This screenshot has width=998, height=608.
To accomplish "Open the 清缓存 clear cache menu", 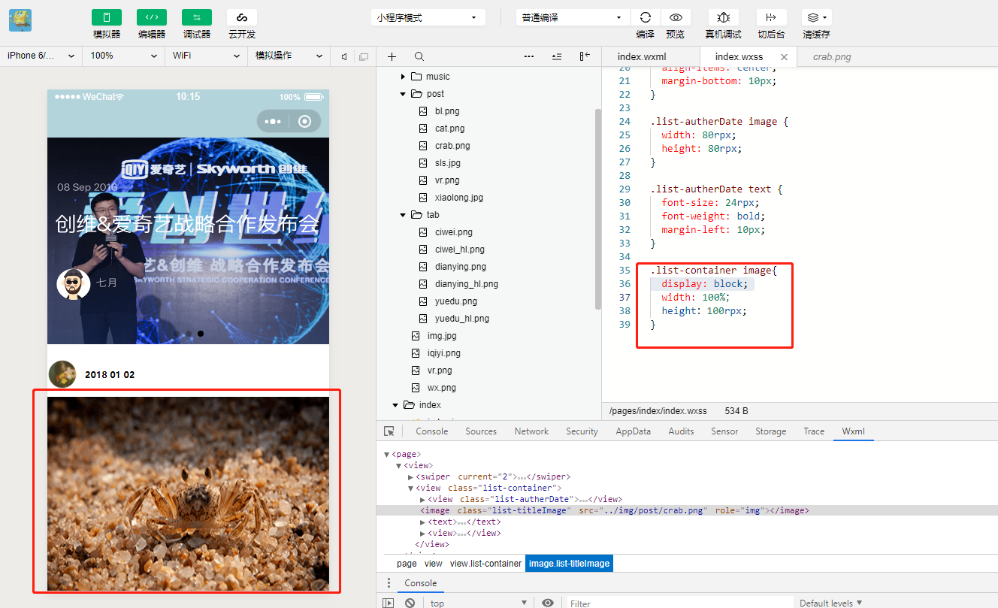I will (816, 17).
